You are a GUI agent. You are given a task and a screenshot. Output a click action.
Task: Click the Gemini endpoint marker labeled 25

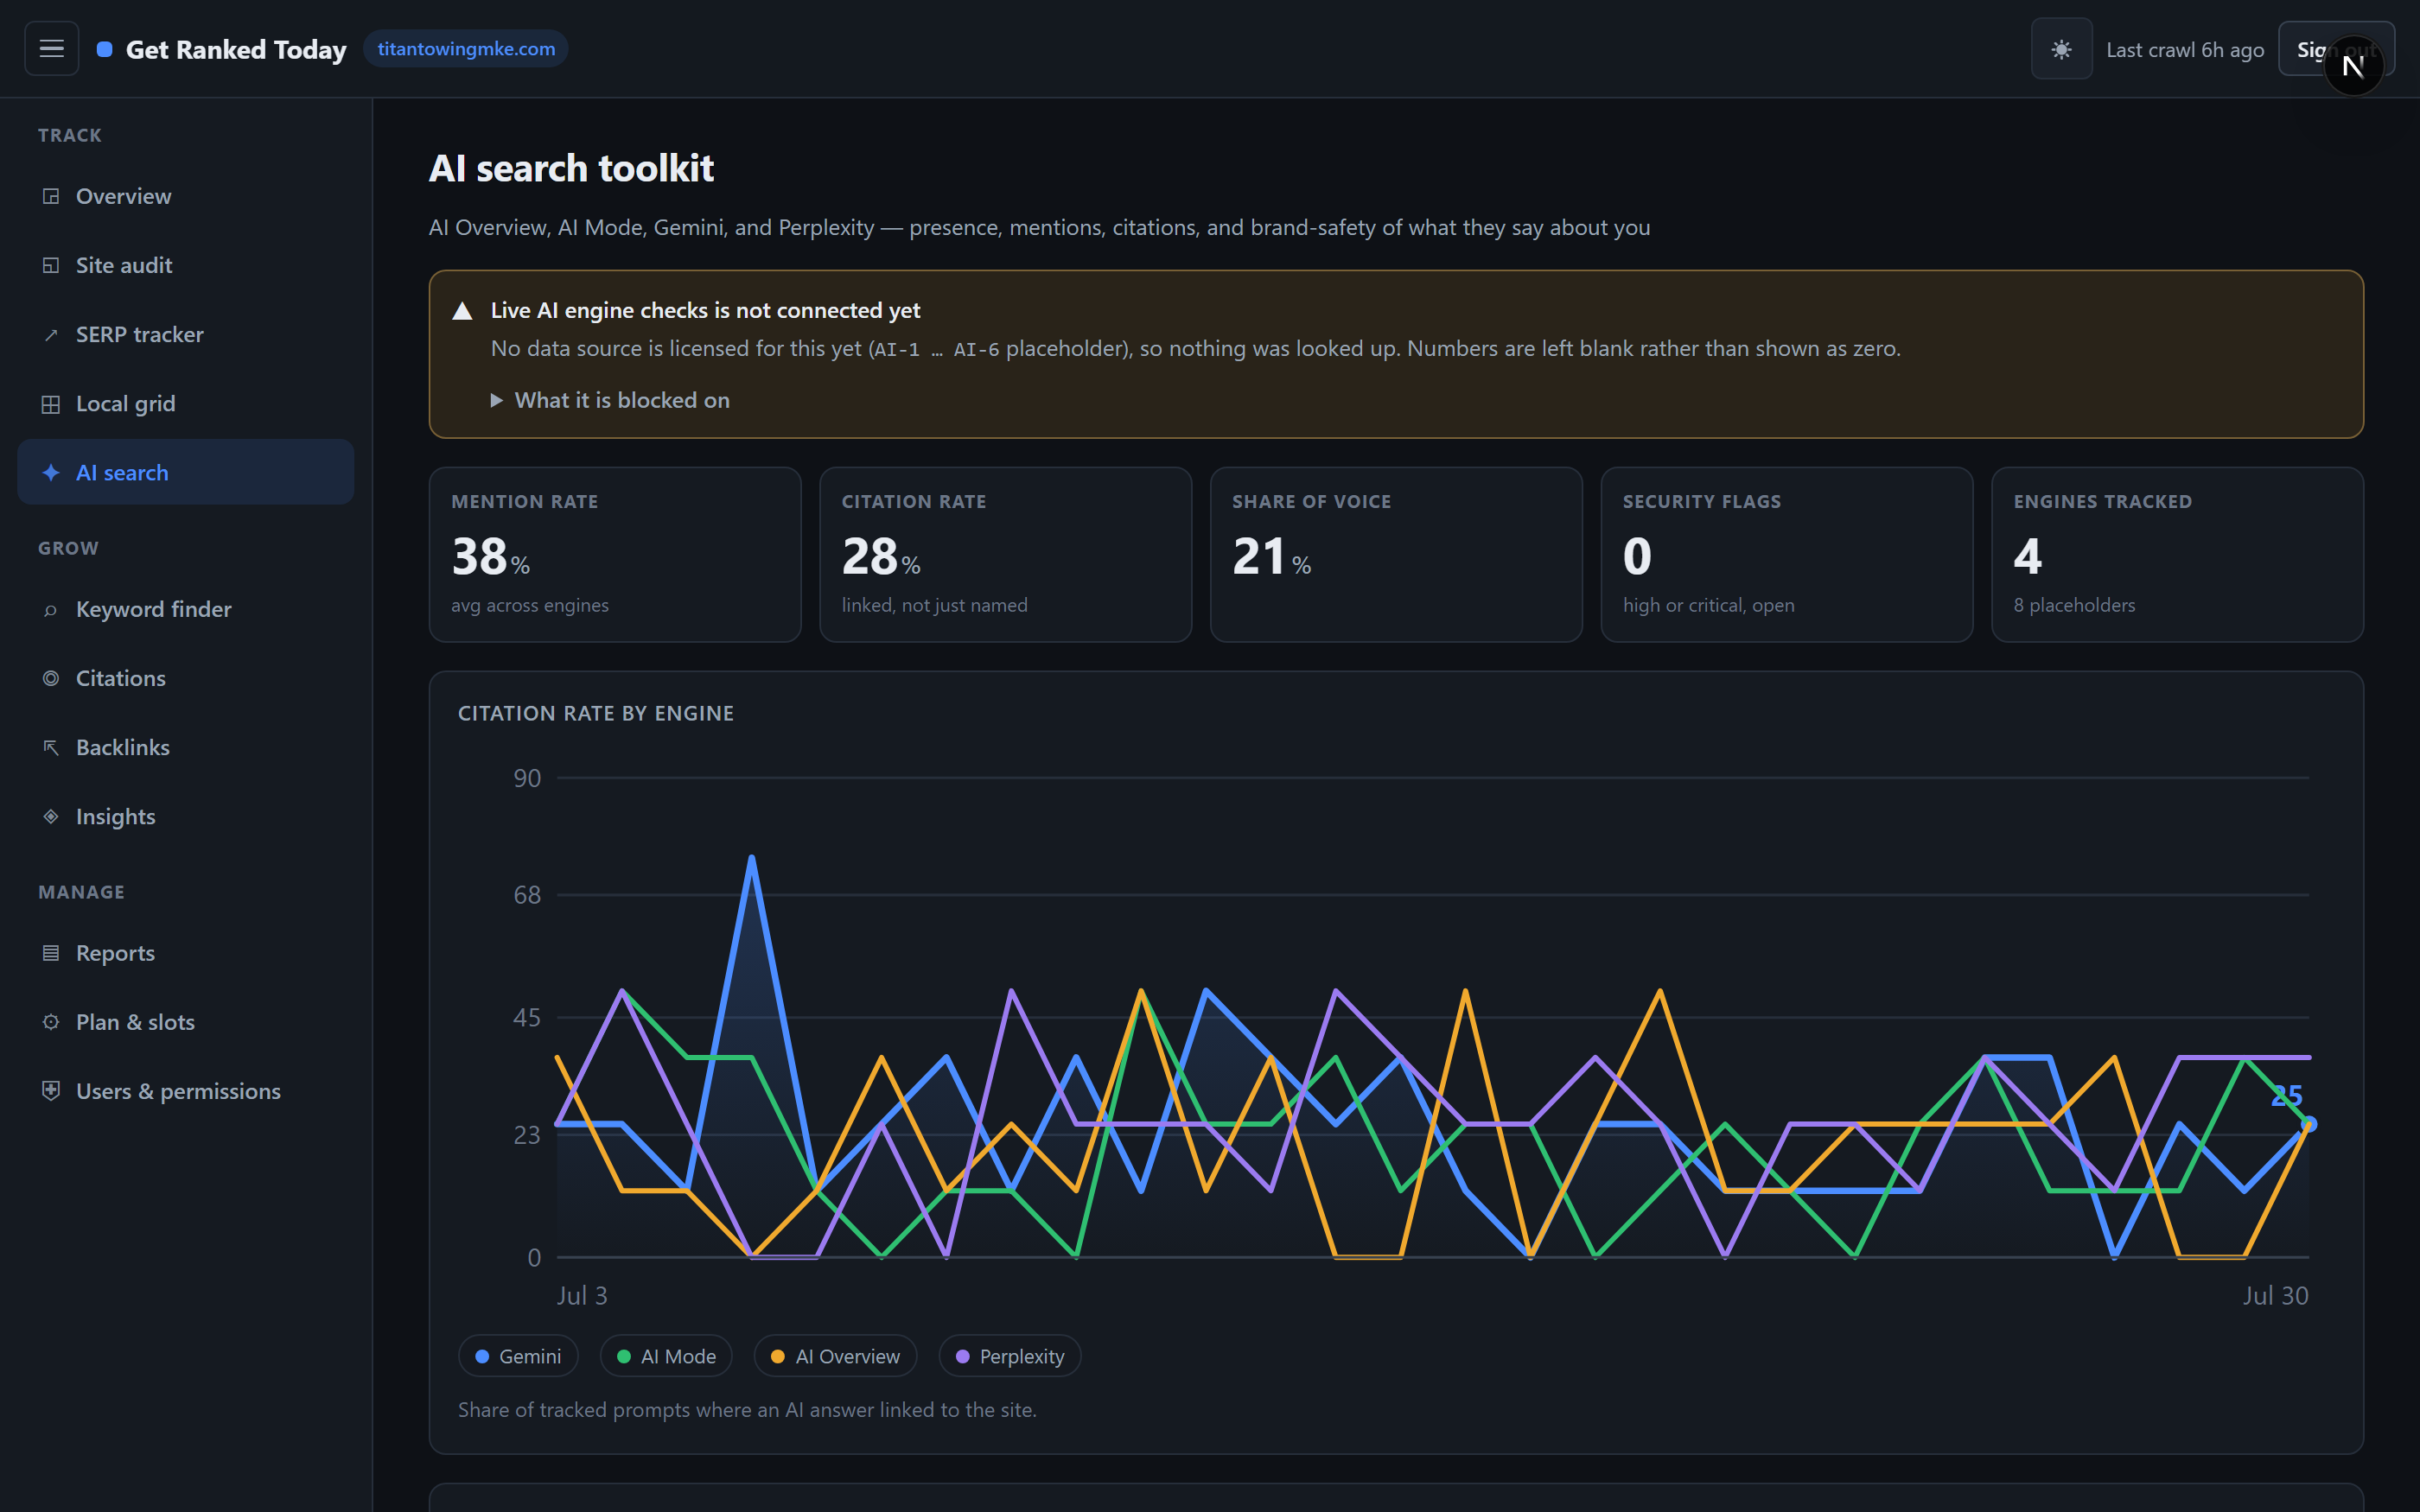[2309, 1124]
